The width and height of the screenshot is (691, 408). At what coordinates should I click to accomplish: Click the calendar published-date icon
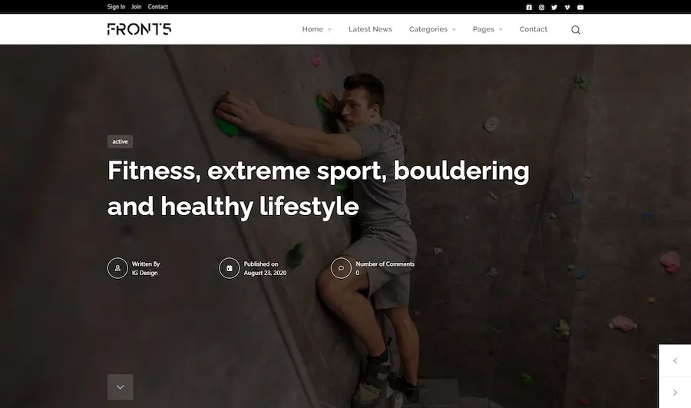click(x=230, y=268)
